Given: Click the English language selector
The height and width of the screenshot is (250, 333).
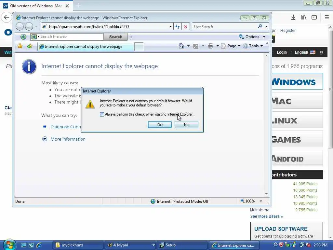Looking at the screenshot, I should tap(305, 52).
